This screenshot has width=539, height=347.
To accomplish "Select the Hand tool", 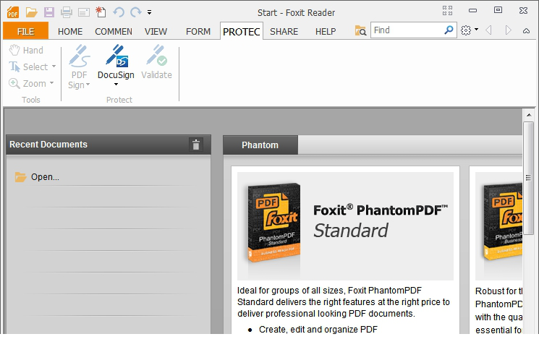I will tap(26, 50).
